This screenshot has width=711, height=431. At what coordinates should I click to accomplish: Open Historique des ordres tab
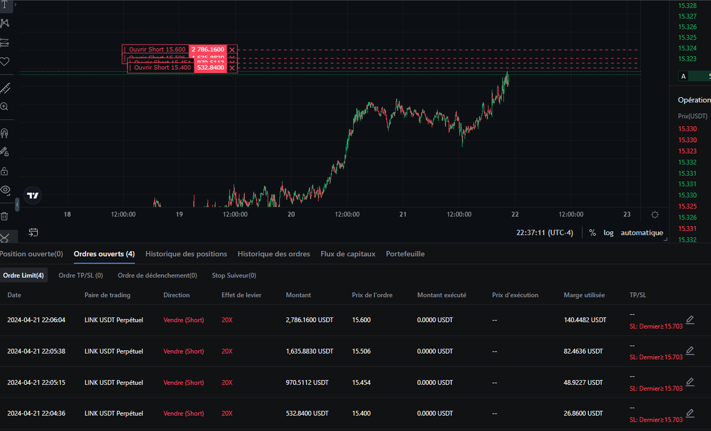tap(274, 254)
